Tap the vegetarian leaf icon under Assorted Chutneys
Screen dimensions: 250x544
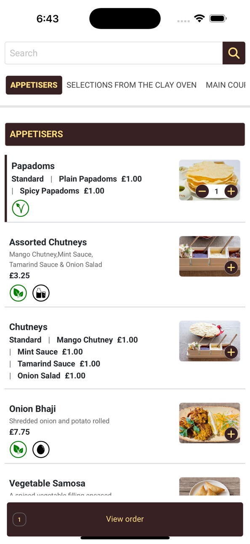click(x=18, y=293)
